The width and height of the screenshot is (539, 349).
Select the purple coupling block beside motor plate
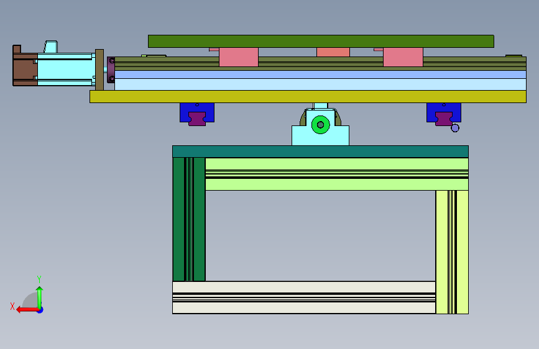coord(111,70)
